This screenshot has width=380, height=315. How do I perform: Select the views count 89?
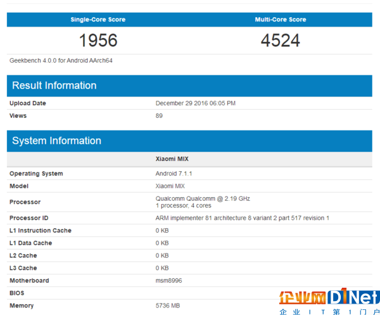click(159, 116)
